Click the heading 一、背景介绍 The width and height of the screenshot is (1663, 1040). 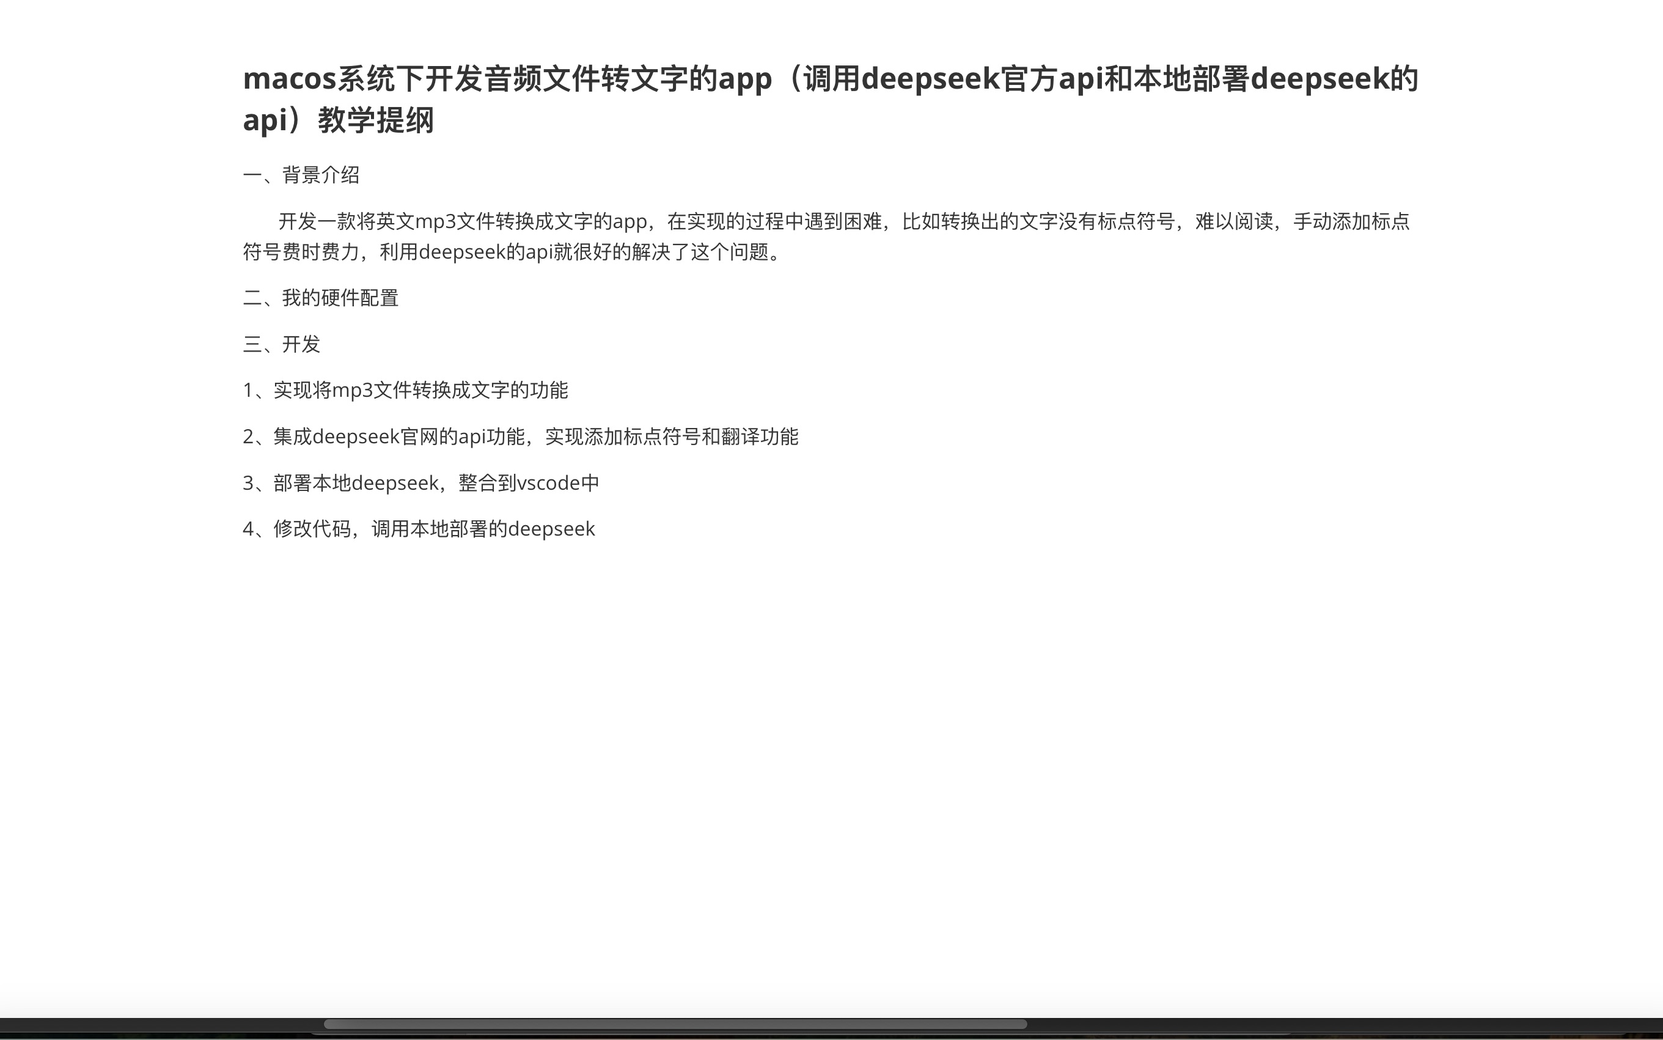point(301,175)
